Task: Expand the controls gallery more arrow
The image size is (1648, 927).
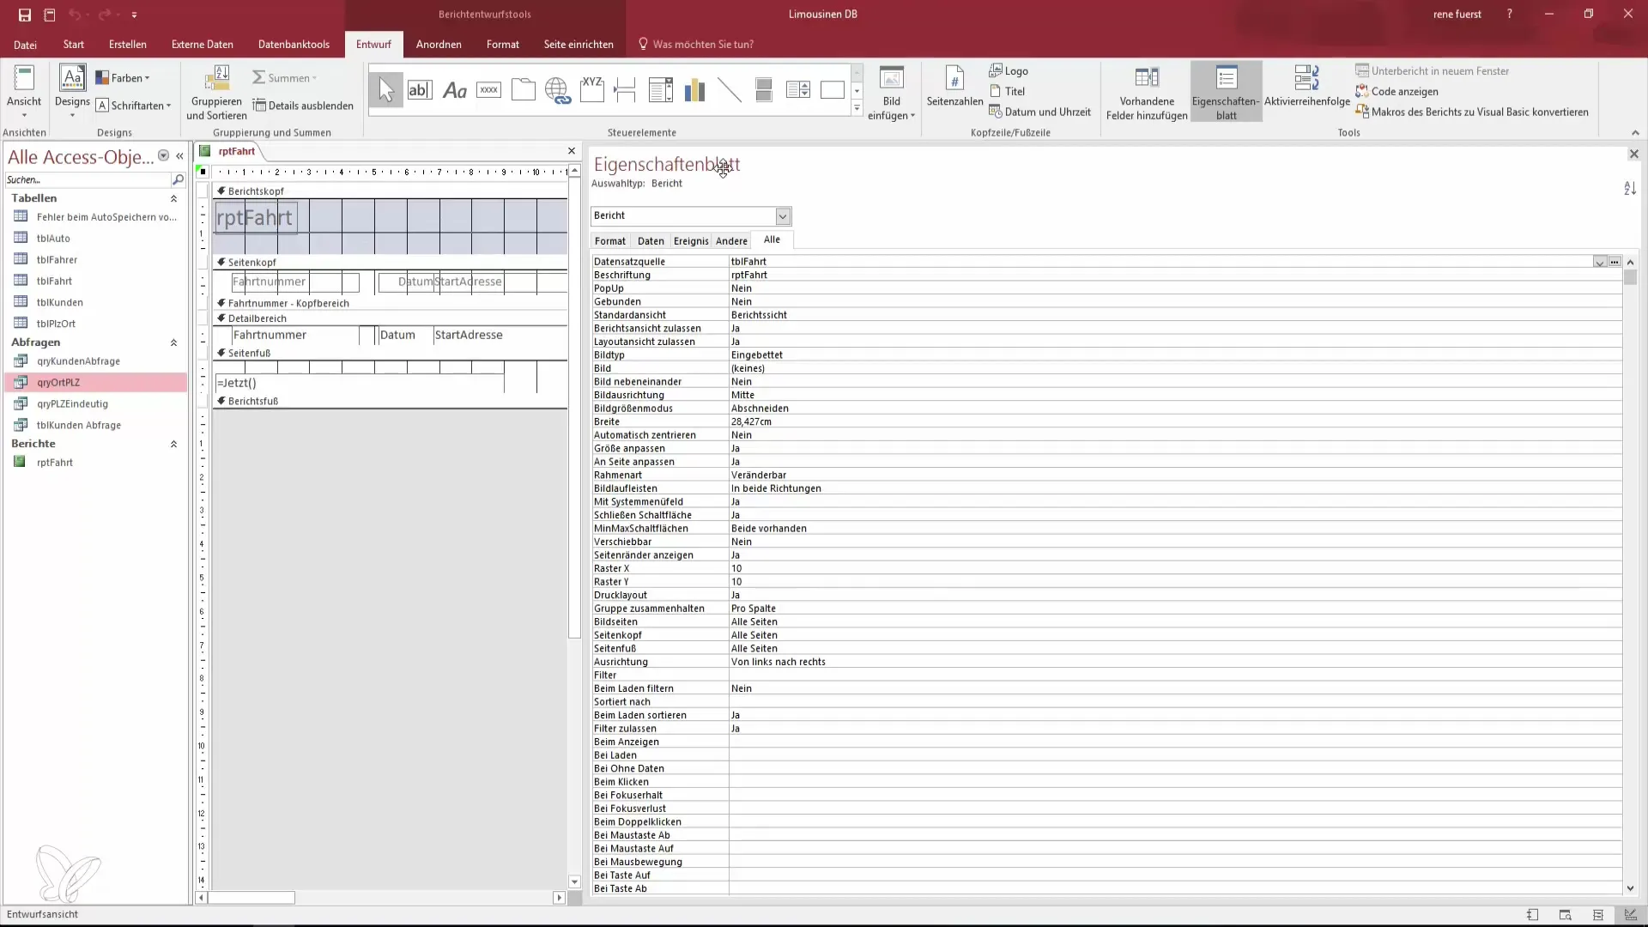Action: point(857,109)
